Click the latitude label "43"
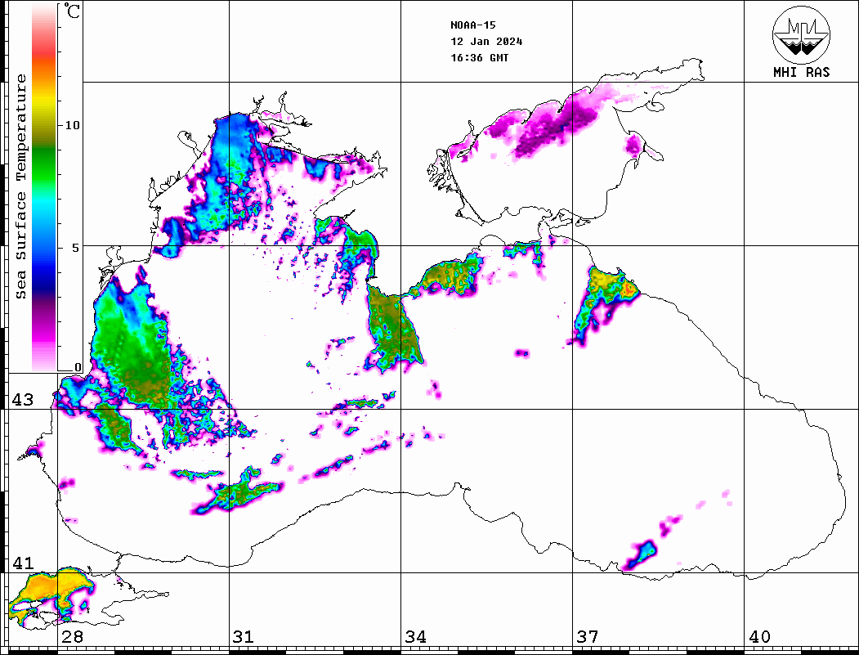Image resolution: width=859 pixels, height=655 pixels. (22, 400)
